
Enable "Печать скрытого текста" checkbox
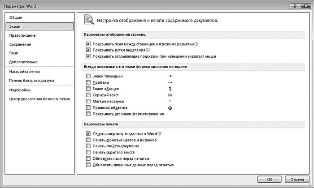(88, 152)
